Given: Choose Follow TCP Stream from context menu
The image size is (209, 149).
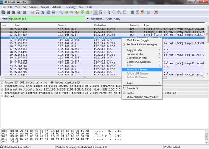Looking at the screenshot, I should click(x=137, y=69).
